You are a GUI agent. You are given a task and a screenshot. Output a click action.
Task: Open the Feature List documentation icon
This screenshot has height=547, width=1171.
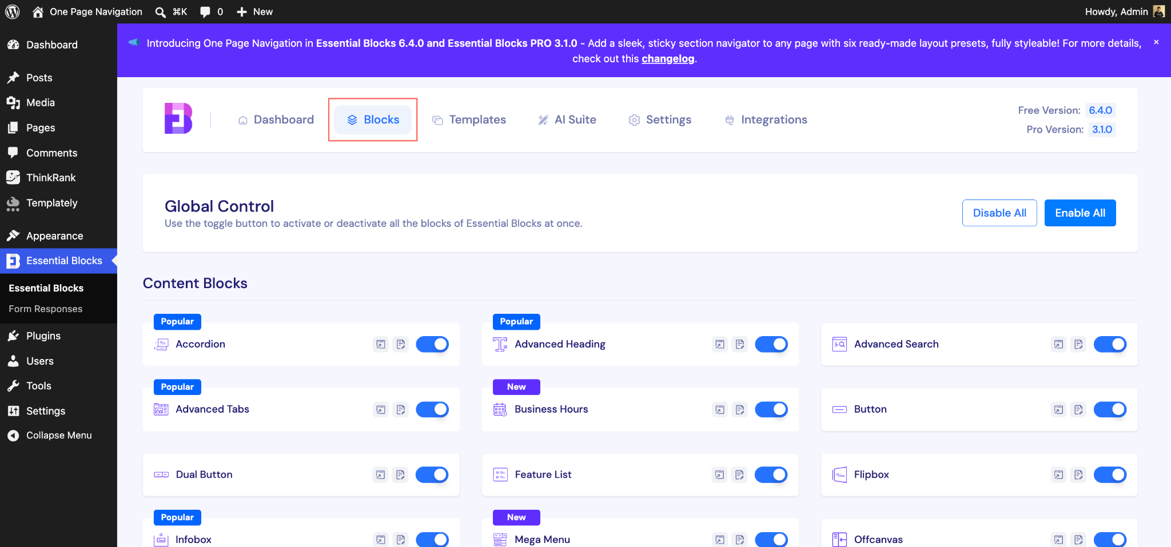point(740,474)
